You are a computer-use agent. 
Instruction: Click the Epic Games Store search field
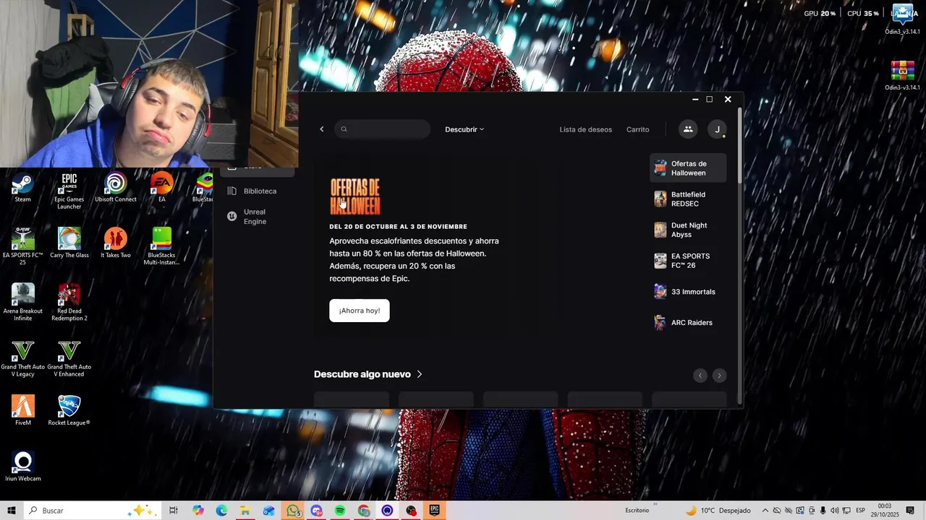coord(383,129)
